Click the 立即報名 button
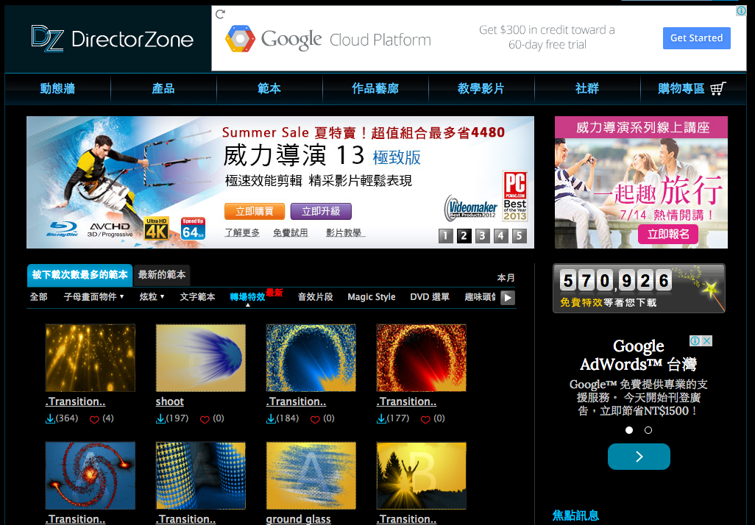Screen dimensions: 755x525 click(668, 235)
